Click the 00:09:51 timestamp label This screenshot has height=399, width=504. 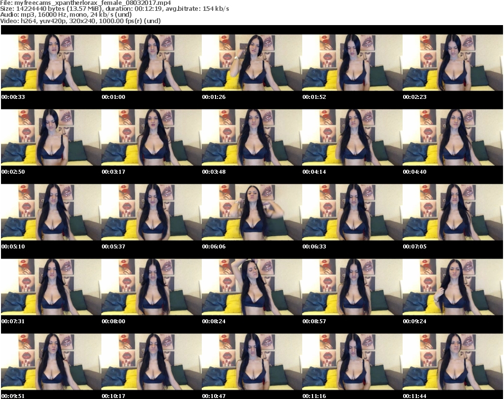point(13,396)
